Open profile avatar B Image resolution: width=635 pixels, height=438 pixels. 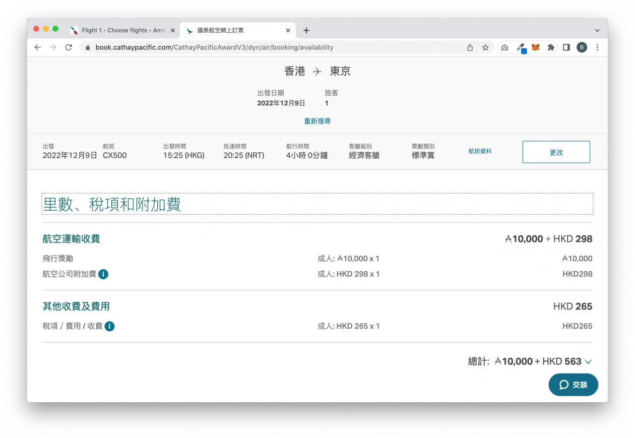point(581,47)
